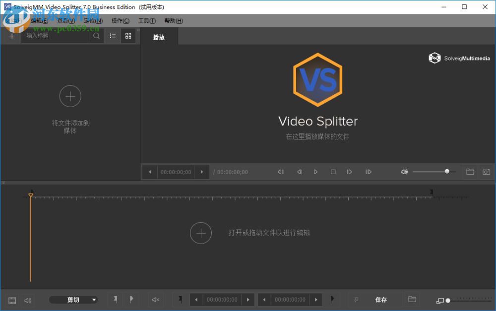
Task: Select the grid view icon above media list
Action: pos(128,36)
